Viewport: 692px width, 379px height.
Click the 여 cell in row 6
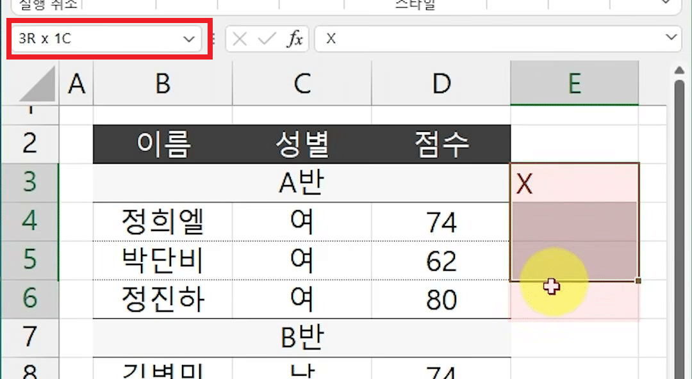coord(302,299)
